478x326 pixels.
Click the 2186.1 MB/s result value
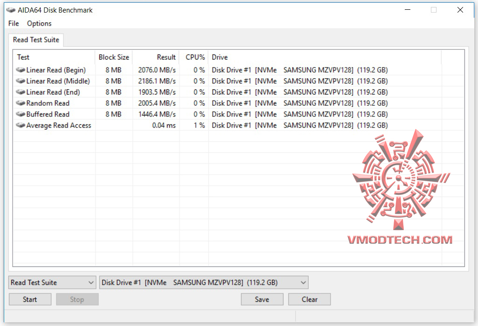coord(157,81)
